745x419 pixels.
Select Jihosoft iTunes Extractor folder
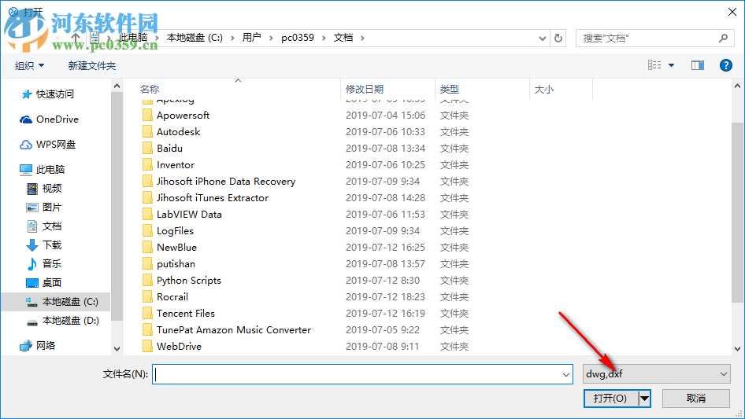(213, 198)
